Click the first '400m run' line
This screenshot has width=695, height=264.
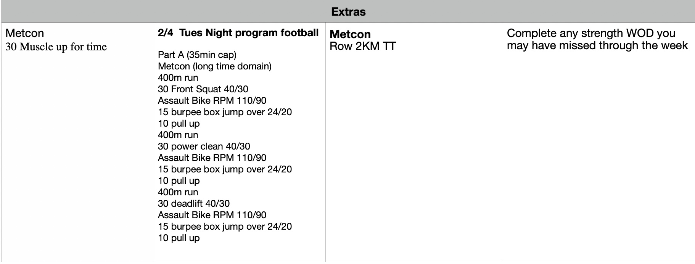pos(178,78)
